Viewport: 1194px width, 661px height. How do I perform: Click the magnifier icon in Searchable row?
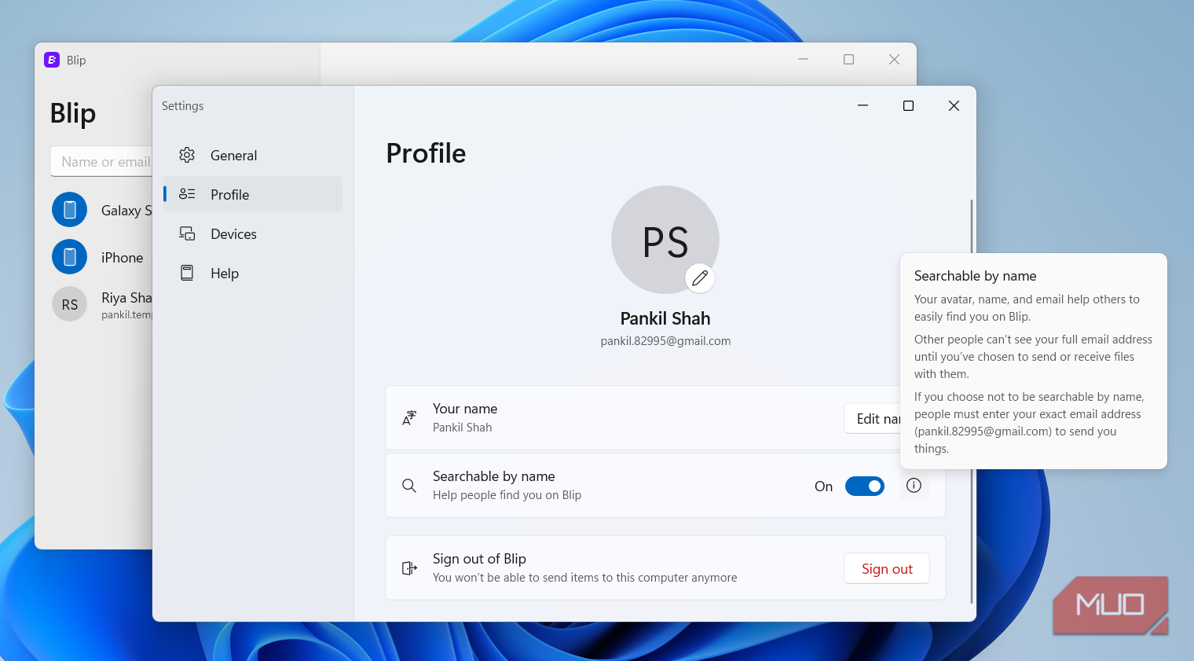pos(409,486)
